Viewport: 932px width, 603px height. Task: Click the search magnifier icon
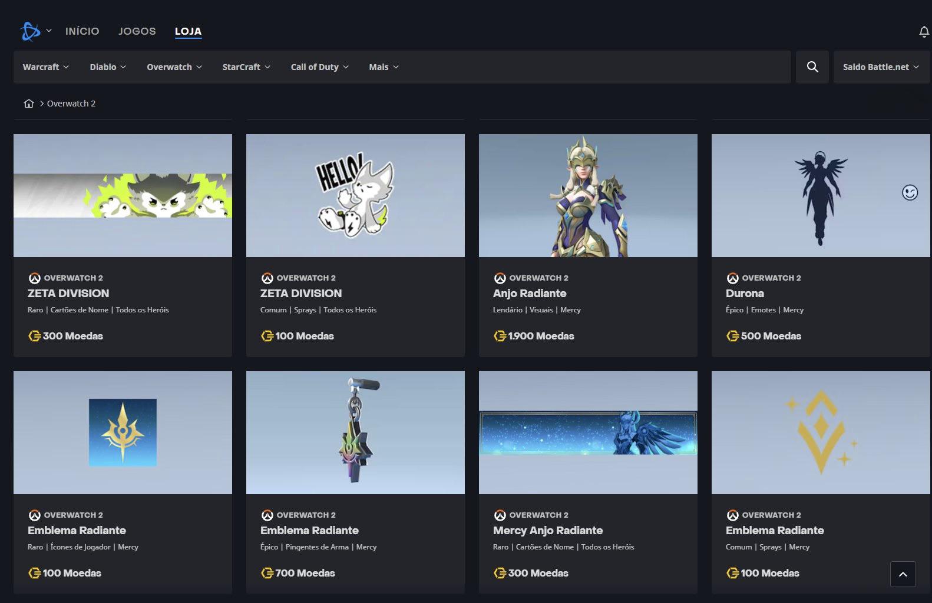[812, 67]
